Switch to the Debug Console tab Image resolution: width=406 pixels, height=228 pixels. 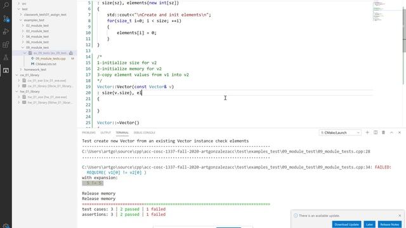[145, 132]
